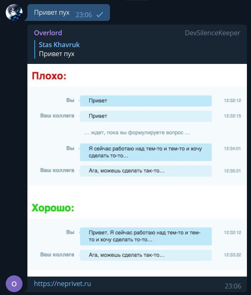Jump to the quoted Stas Khavruk reply
This screenshot has width=251, height=295.
point(57,49)
